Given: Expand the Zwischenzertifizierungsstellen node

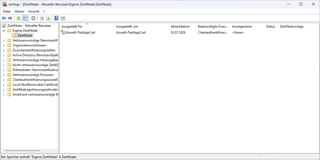Looking at the screenshot, I should click(x=4, y=50).
